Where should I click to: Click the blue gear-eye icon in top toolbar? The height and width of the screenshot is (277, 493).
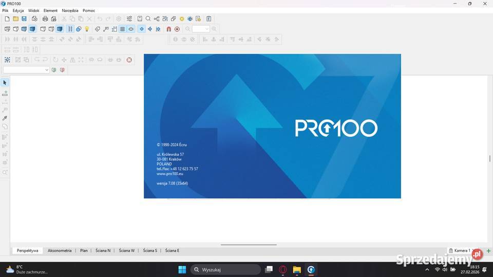(190, 19)
